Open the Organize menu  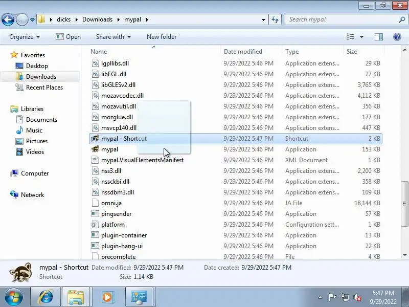point(25,37)
